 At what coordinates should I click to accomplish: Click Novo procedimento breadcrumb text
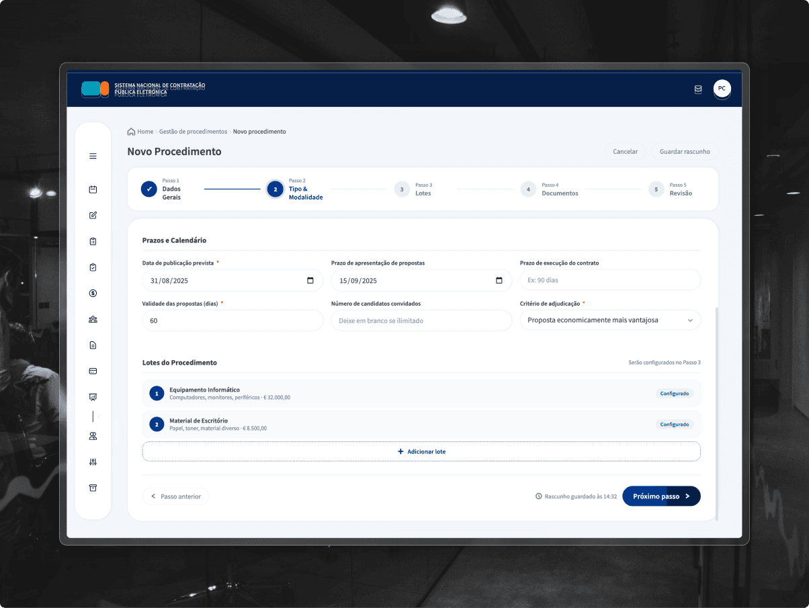259,132
